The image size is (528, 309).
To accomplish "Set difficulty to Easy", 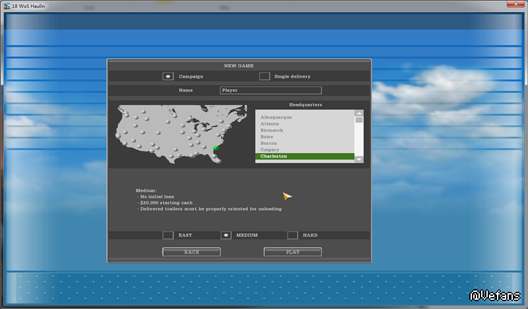I will pos(168,235).
